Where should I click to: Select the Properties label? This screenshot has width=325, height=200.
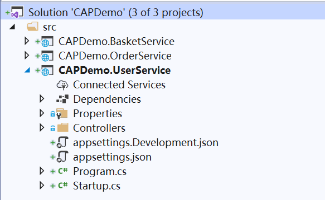point(98,114)
